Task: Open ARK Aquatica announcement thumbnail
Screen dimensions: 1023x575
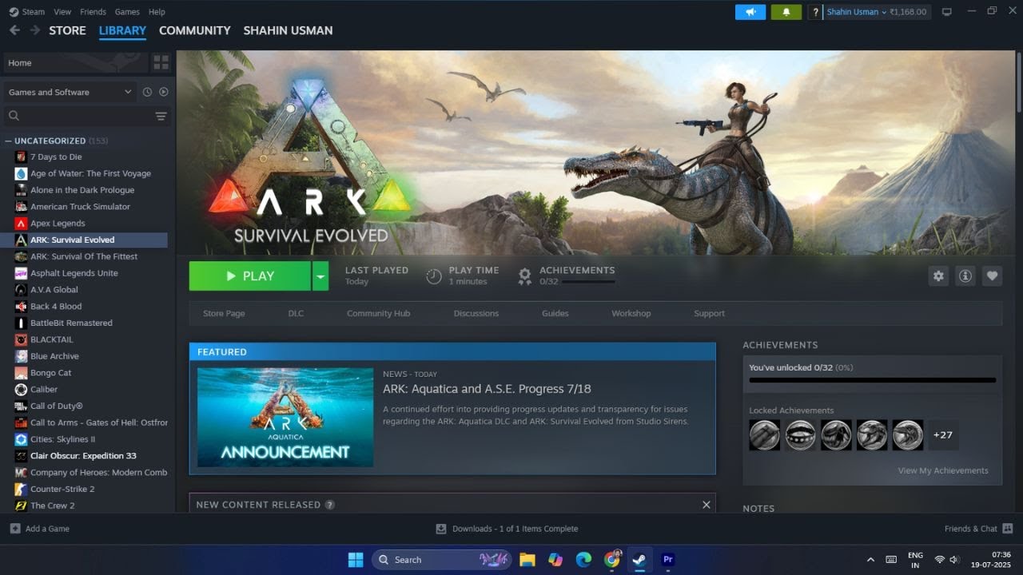Action: point(285,417)
